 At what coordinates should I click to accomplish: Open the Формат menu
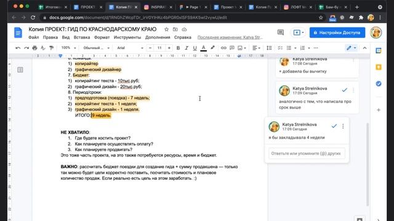tap(102, 37)
